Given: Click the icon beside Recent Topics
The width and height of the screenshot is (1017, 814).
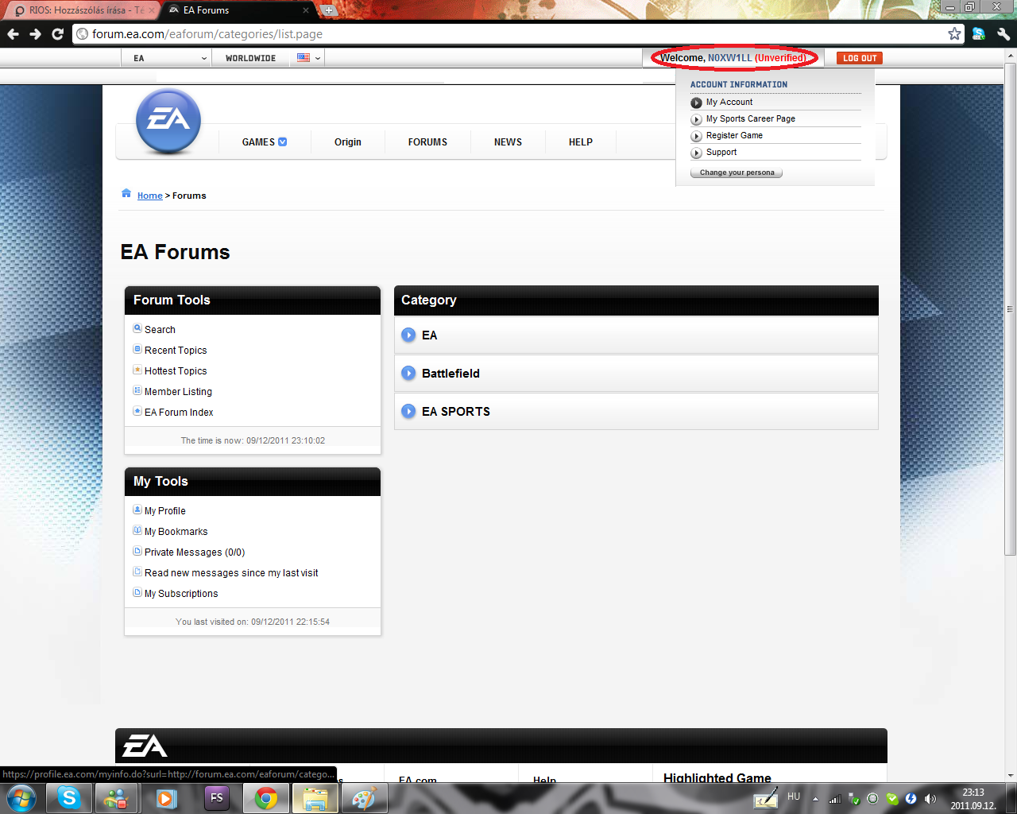Looking at the screenshot, I should coord(137,349).
